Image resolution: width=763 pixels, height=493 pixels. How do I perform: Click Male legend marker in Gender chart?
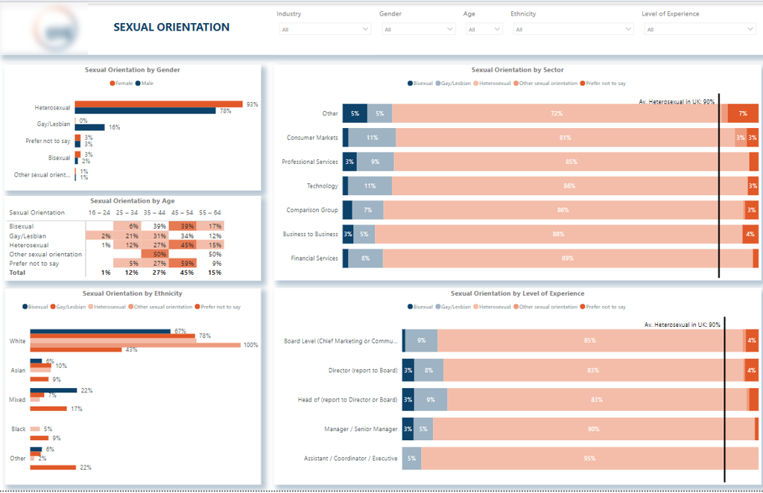[138, 83]
